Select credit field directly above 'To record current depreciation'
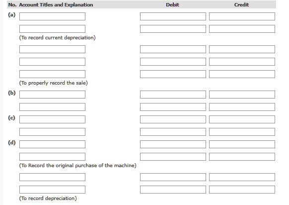Viewport: 289px width, 205px height. tap(242, 29)
